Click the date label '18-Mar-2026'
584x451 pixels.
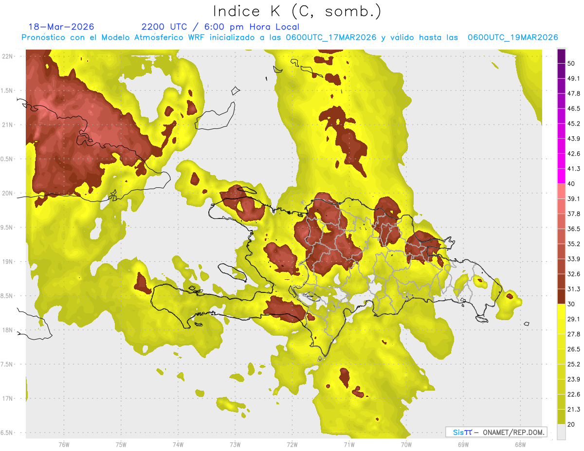click(61, 27)
